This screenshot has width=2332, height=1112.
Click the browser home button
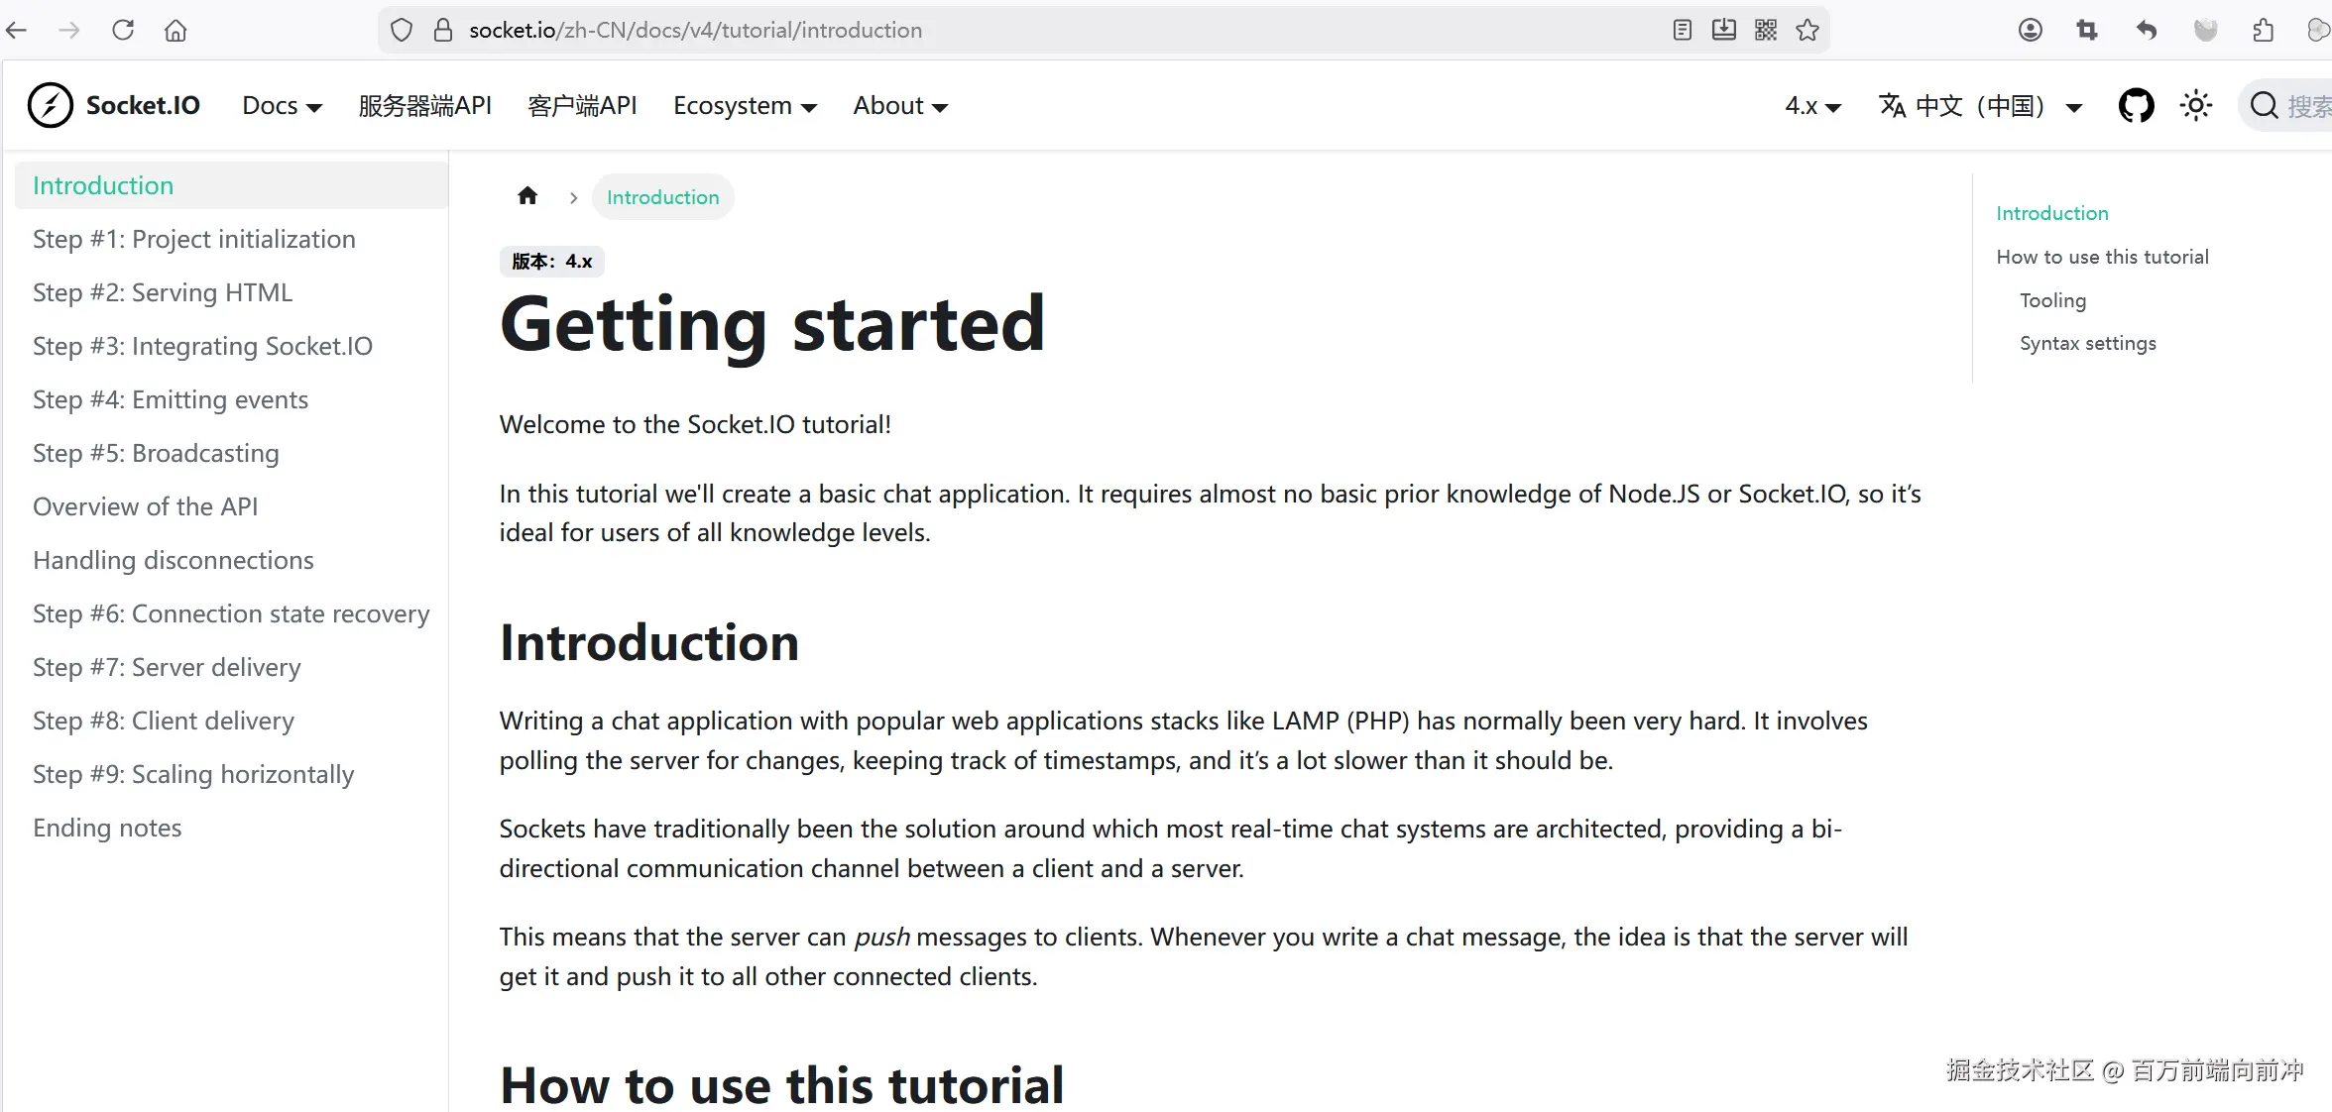(x=175, y=30)
